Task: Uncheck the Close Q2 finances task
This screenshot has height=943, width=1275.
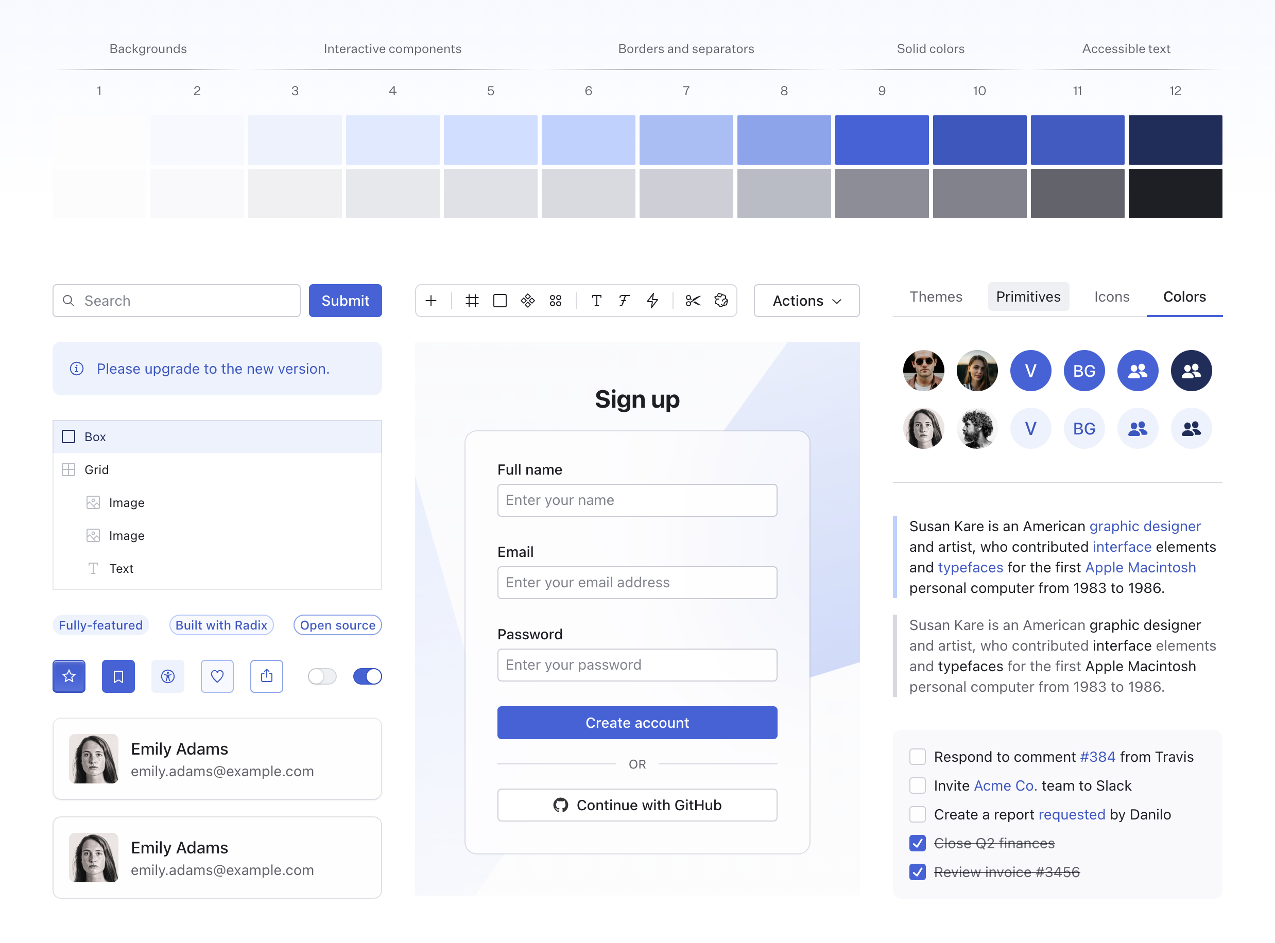Action: 917,843
